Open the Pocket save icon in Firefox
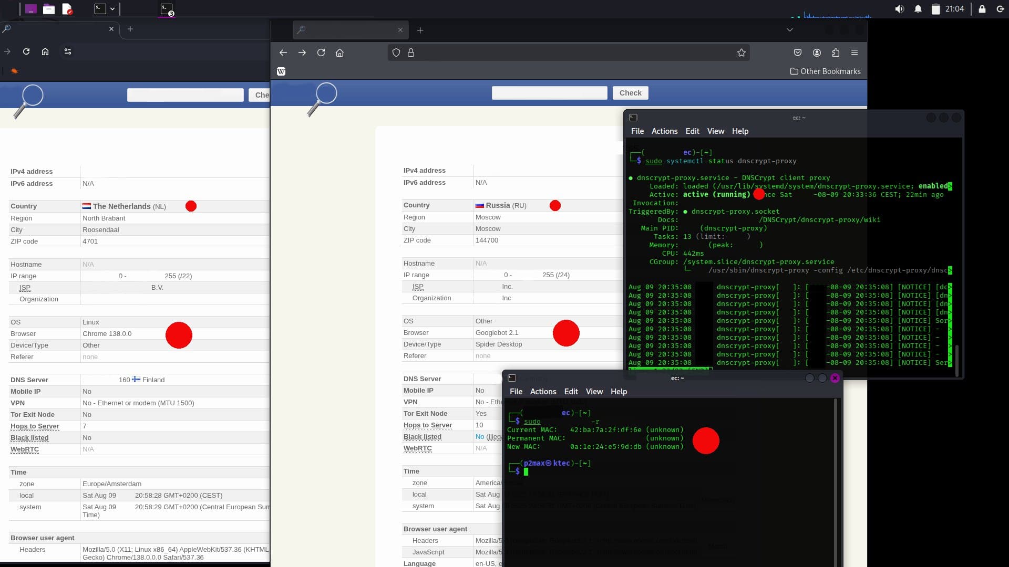1009x567 pixels. [x=798, y=52]
